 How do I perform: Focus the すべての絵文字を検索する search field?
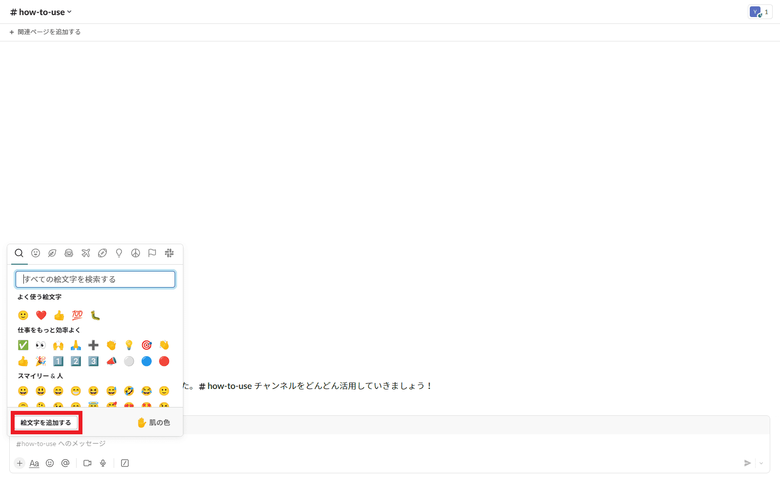pos(95,279)
